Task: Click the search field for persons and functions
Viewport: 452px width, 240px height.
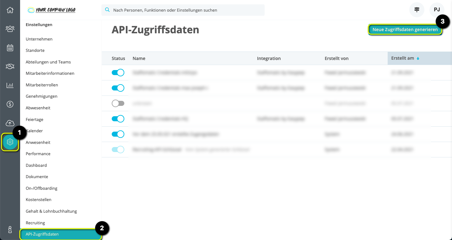Action: [x=183, y=10]
